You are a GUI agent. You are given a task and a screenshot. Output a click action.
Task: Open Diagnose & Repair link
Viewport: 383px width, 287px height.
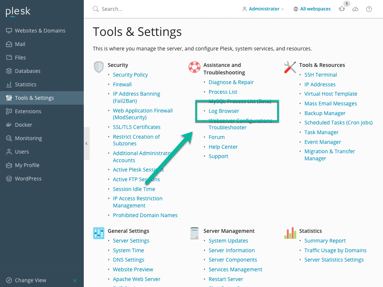[231, 82]
